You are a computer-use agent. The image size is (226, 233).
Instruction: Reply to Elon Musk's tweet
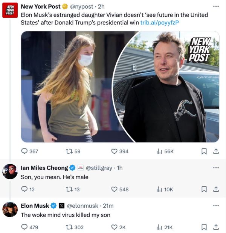point(24,227)
